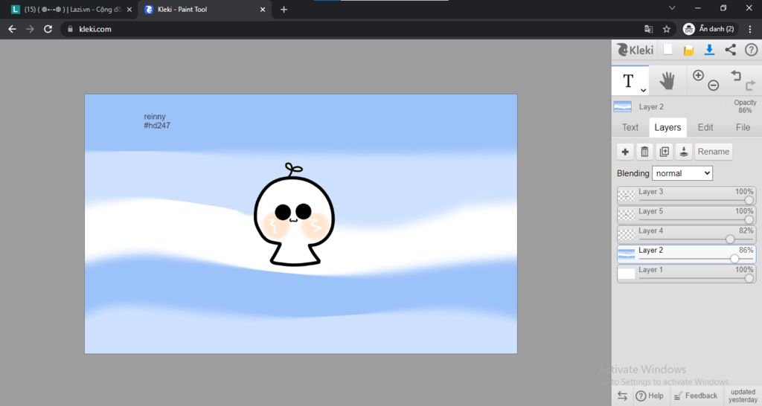Image resolution: width=762 pixels, height=406 pixels.
Task: Switch to the Lazi.vn browser tab
Action: pos(72,9)
